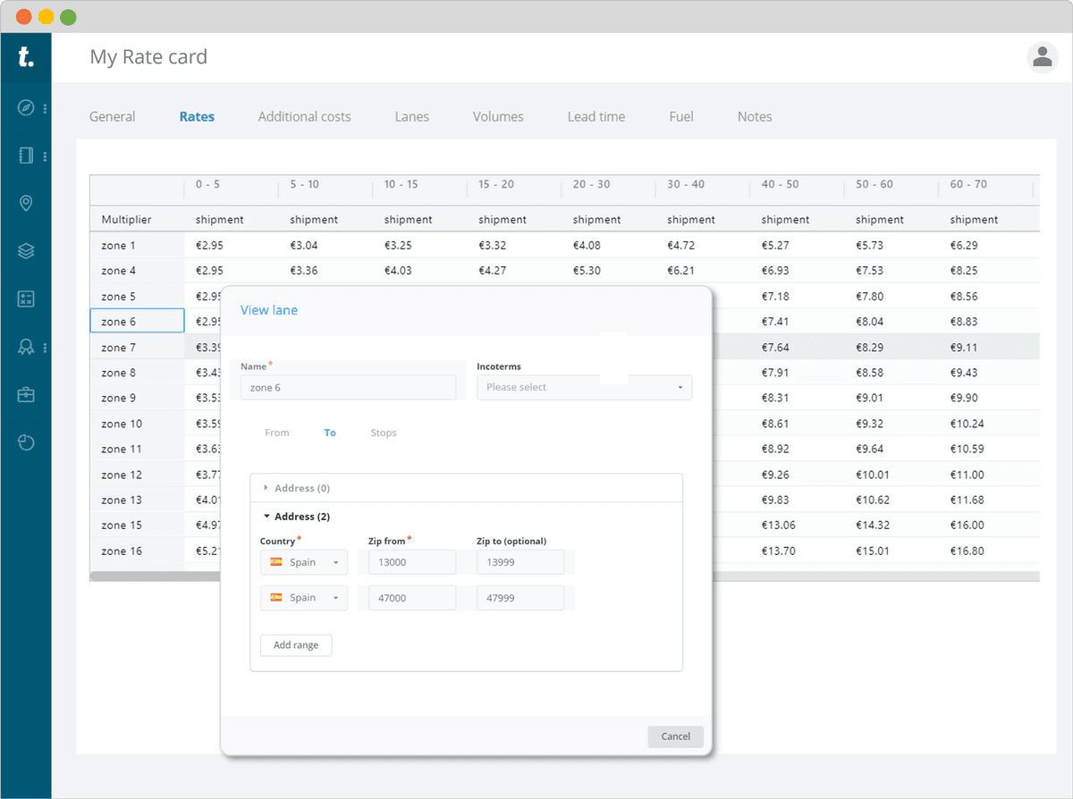Image resolution: width=1073 pixels, height=799 pixels.
Task: Click the briefcase icon in the sidebar
Action: (26, 395)
